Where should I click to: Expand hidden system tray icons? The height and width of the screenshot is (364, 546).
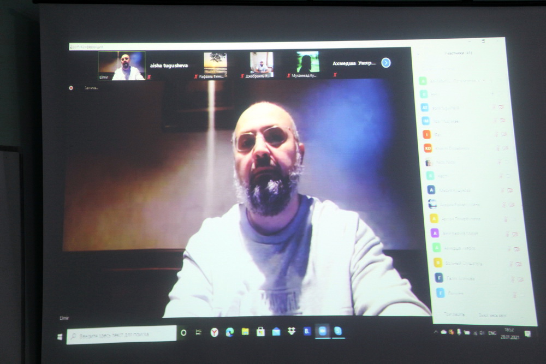(x=435, y=332)
